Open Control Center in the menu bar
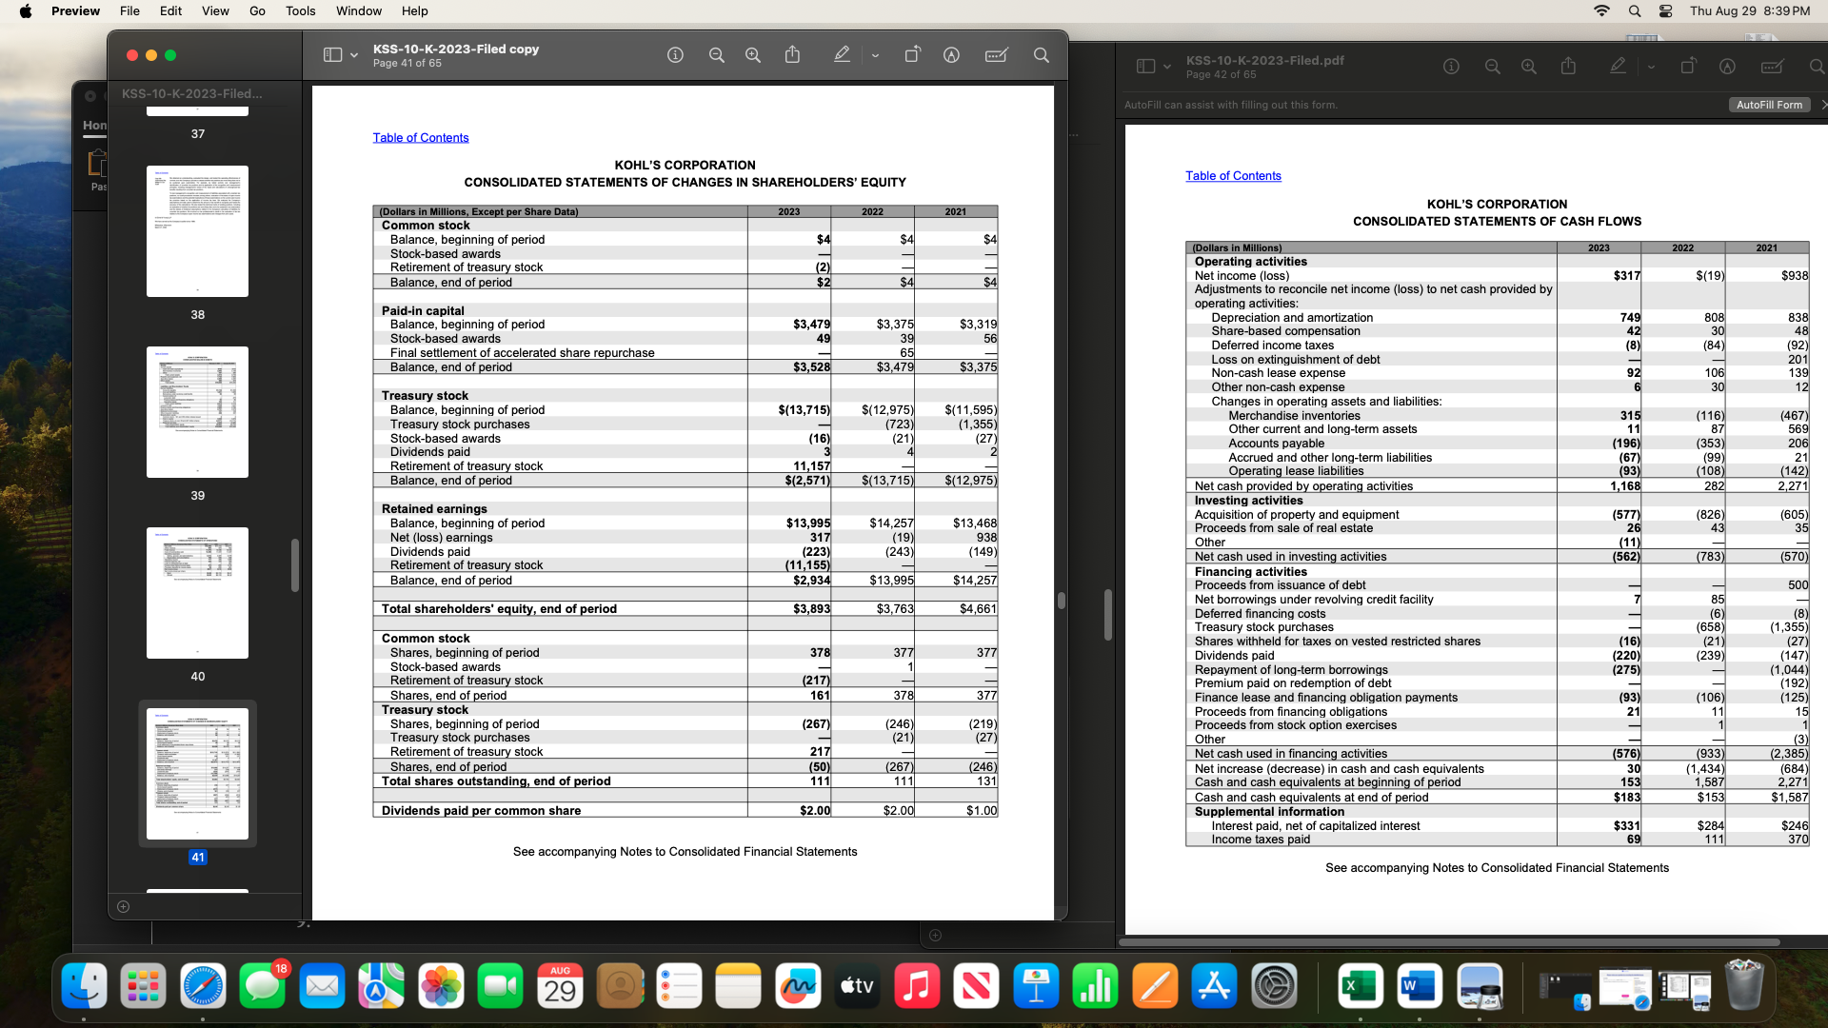The image size is (1828, 1028). (x=1665, y=10)
